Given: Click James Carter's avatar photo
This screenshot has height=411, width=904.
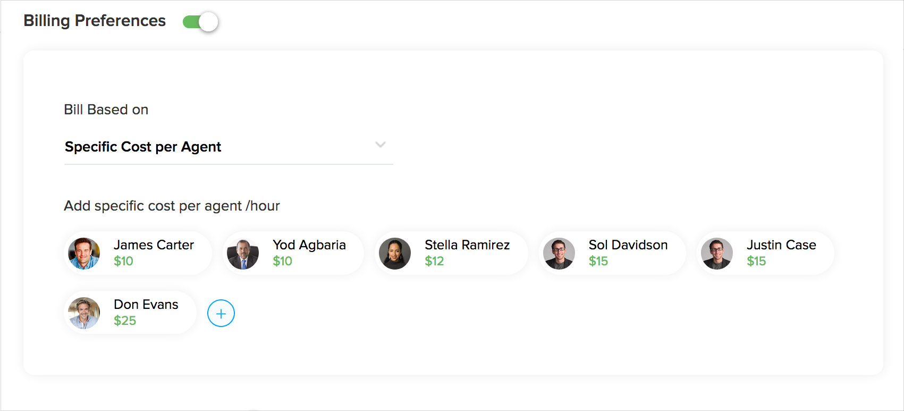Looking at the screenshot, I should click(x=85, y=254).
